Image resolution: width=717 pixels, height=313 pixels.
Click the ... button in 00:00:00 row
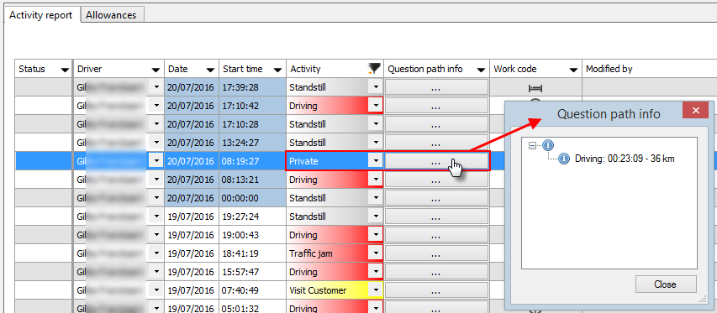point(436,198)
